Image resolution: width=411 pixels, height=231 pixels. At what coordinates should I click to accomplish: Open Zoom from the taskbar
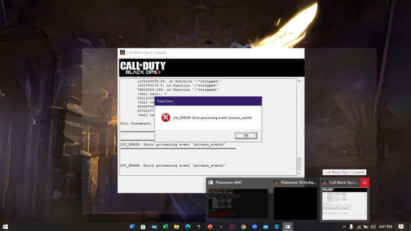254,227
